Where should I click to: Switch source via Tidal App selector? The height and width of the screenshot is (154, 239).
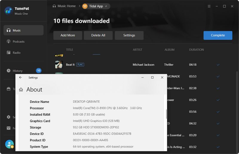(x=96, y=6)
